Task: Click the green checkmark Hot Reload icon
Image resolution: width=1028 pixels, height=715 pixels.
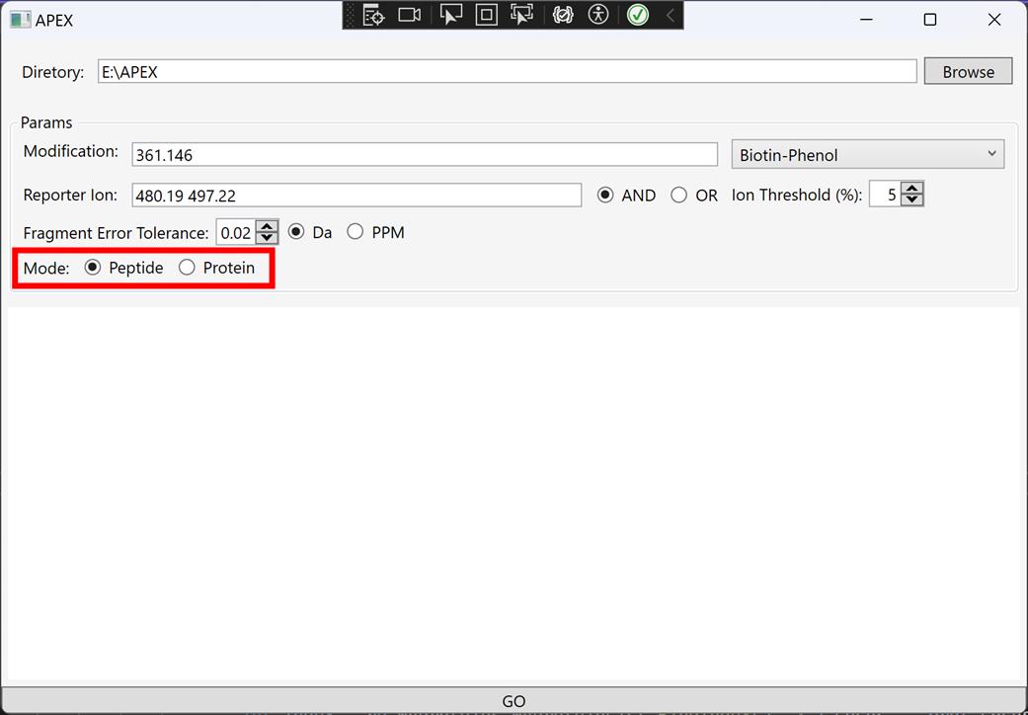Action: pos(638,15)
